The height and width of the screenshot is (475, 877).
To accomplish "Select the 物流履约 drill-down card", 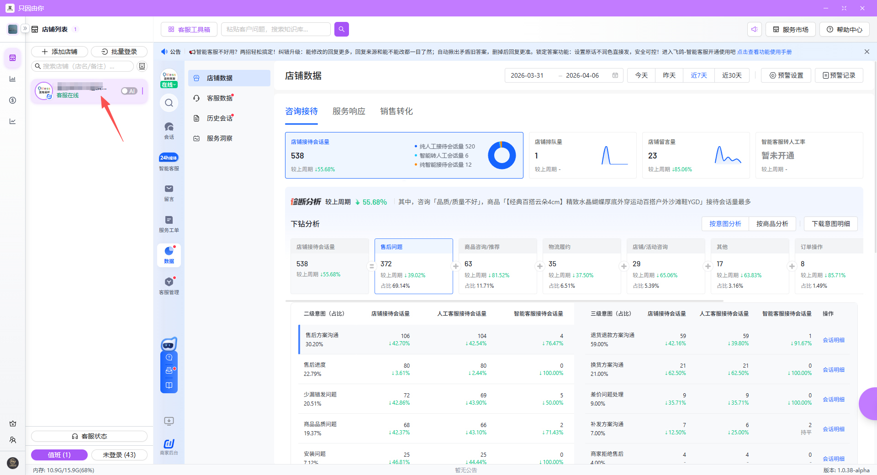I will tap(582, 266).
